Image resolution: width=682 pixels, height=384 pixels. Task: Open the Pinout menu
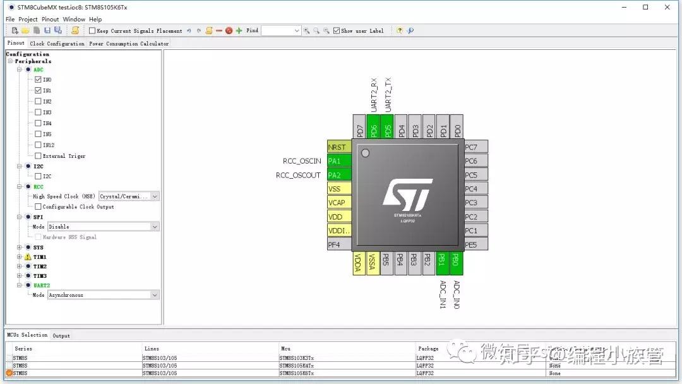click(50, 18)
